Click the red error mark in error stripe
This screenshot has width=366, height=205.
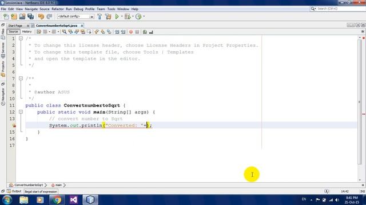coord(364,114)
